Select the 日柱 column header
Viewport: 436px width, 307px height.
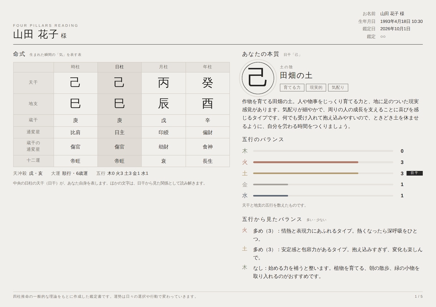click(x=119, y=67)
